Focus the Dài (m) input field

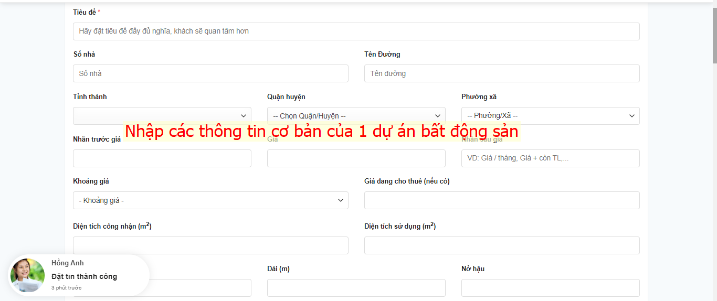click(x=356, y=288)
